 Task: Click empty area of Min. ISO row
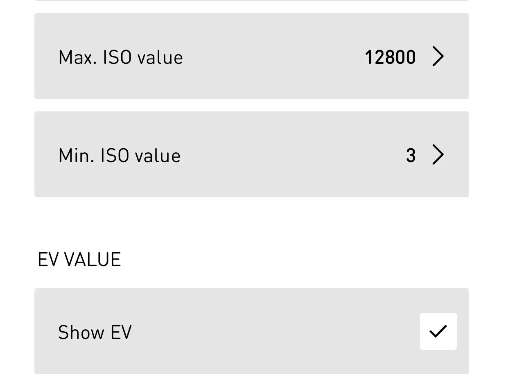(x=287, y=155)
